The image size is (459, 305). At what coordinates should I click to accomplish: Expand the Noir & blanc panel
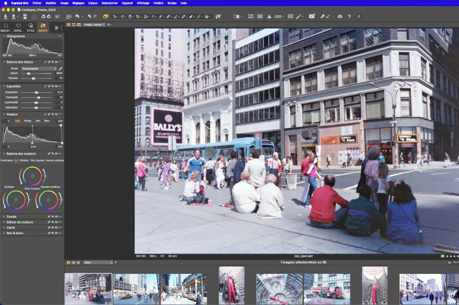point(4,233)
